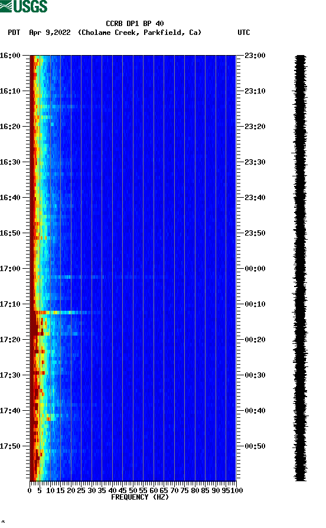The width and height of the screenshot is (326, 528).
Task: Click the 'PDT' timezone label
Action: click(14, 33)
